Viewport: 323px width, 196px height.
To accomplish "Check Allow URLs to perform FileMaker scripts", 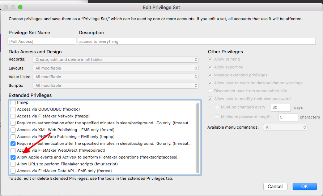I will click(13, 164).
